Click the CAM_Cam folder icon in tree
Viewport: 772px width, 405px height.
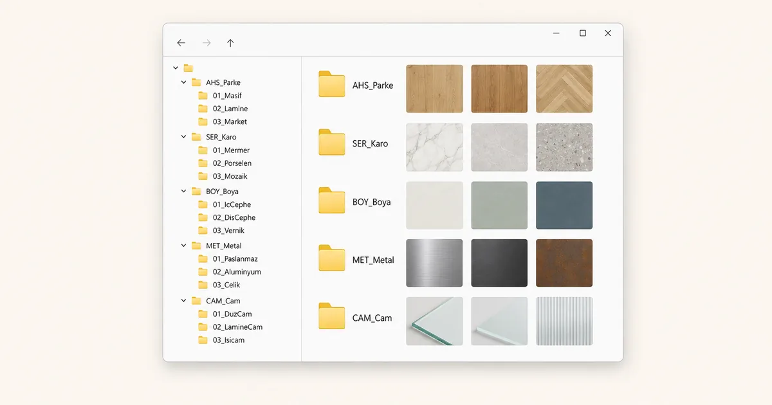click(196, 300)
